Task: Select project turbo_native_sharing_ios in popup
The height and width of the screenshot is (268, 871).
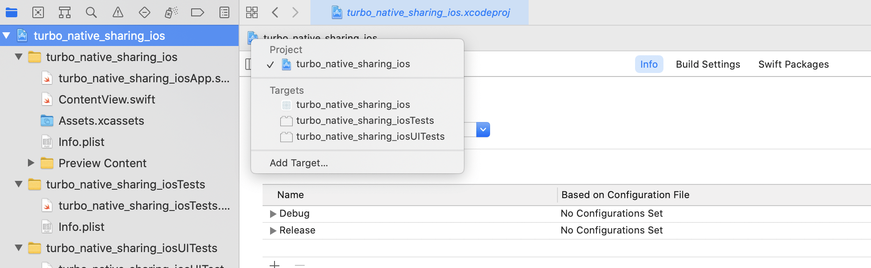Action: tap(357, 64)
